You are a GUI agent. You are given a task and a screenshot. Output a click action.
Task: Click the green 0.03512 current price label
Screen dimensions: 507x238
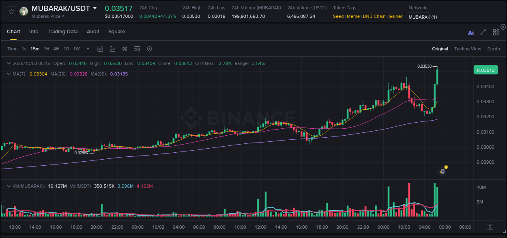click(x=486, y=70)
